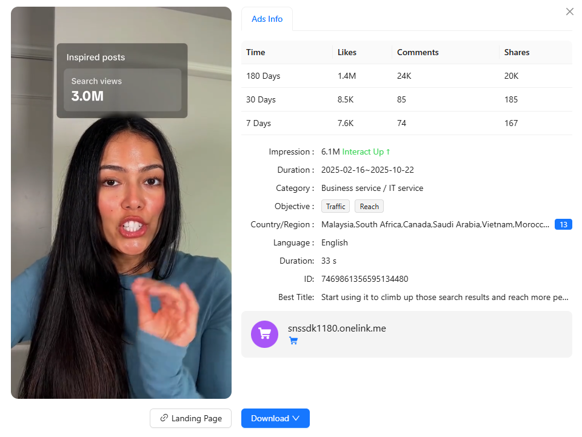The height and width of the screenshot is (437, 582).
Task: Click the small blue cart icon
Action: pos(293,341)
